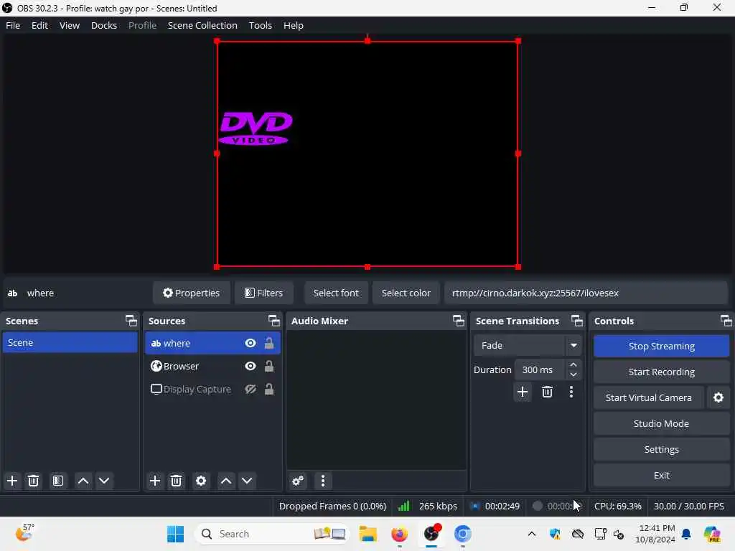735x551 pixels.
Task: Add a new source with plus icon
Action: pyautogui.click(x=155, y=481)
